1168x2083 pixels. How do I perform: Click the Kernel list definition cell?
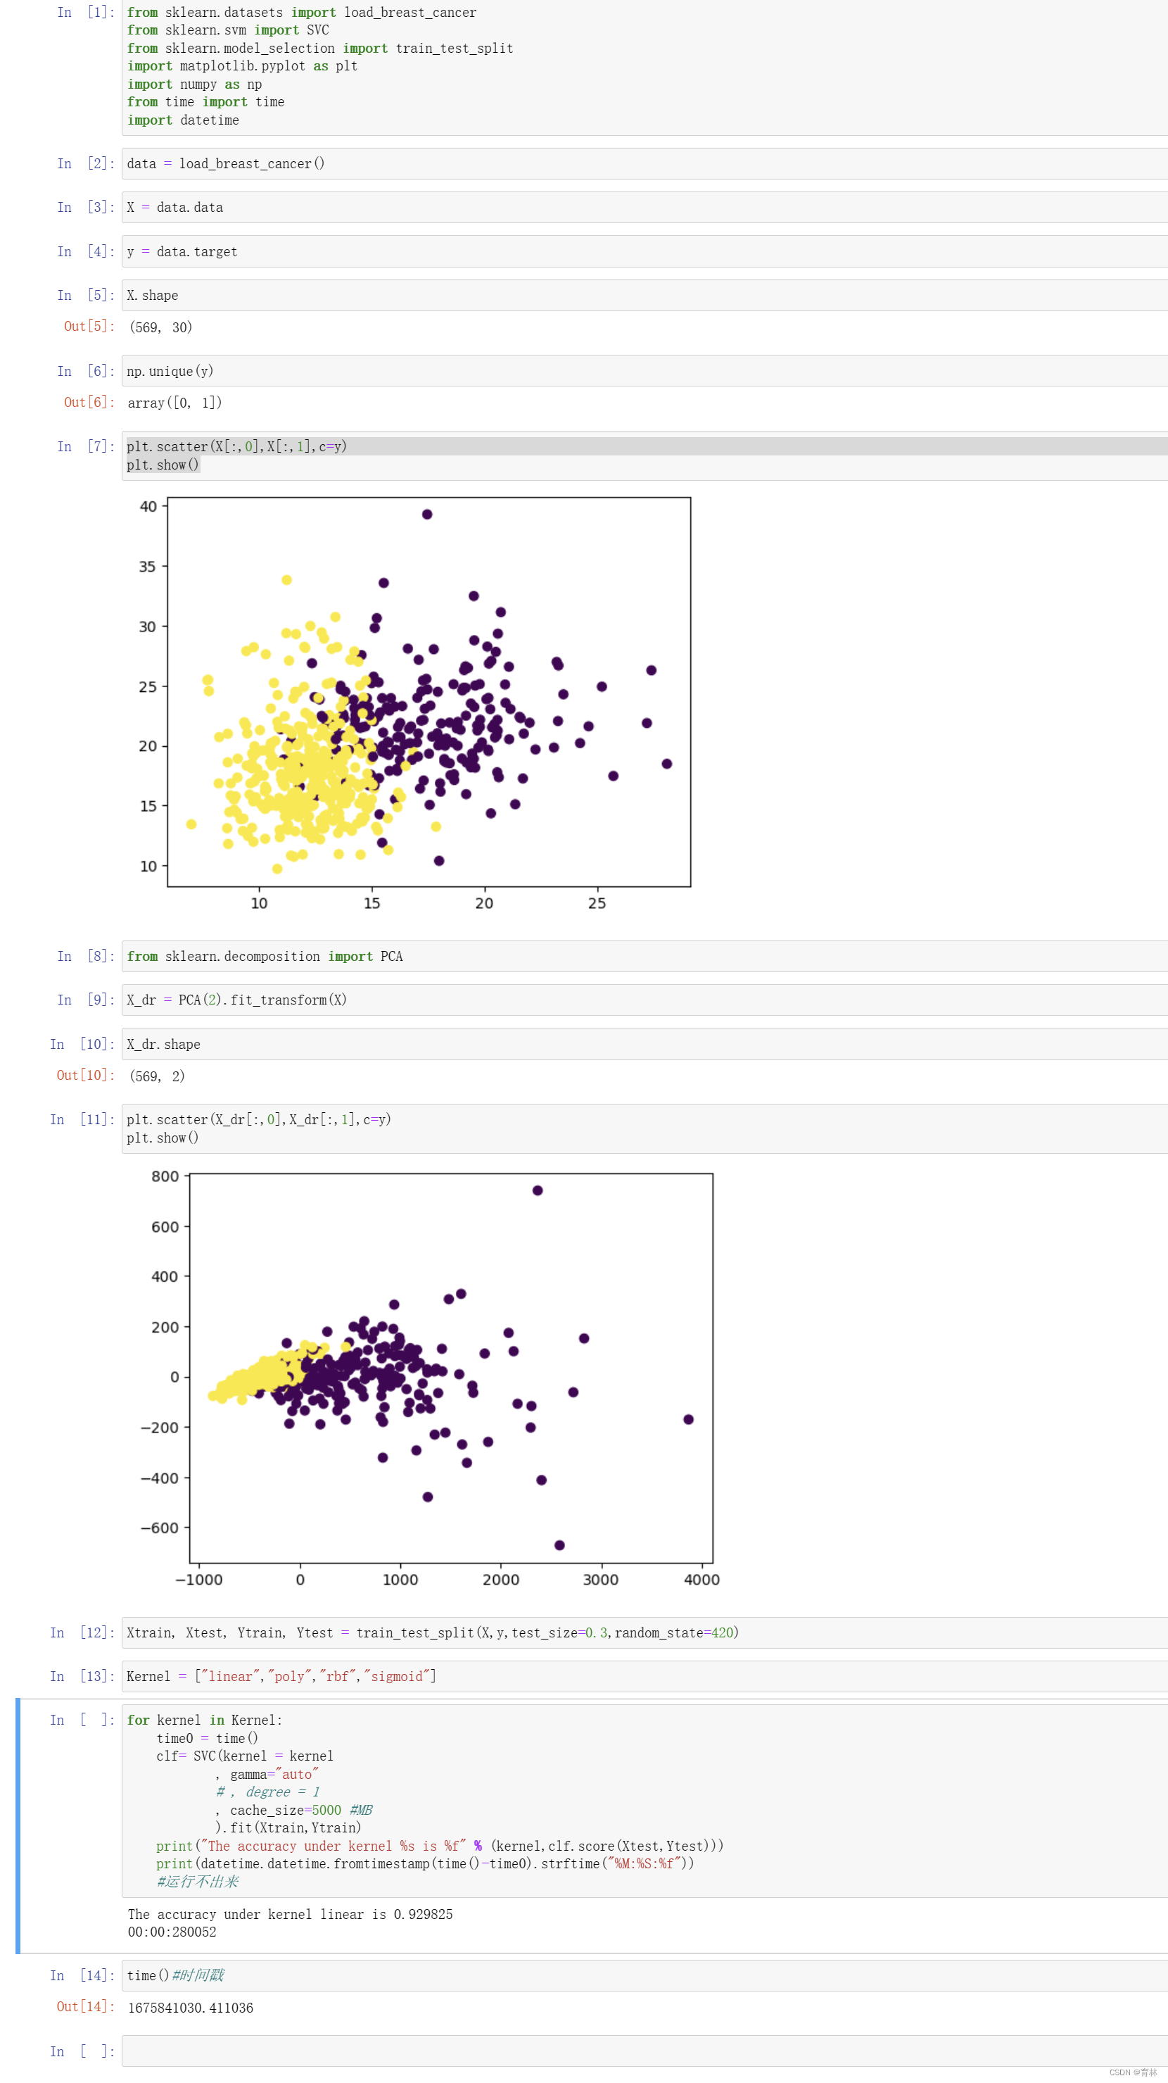point(645,1676)
